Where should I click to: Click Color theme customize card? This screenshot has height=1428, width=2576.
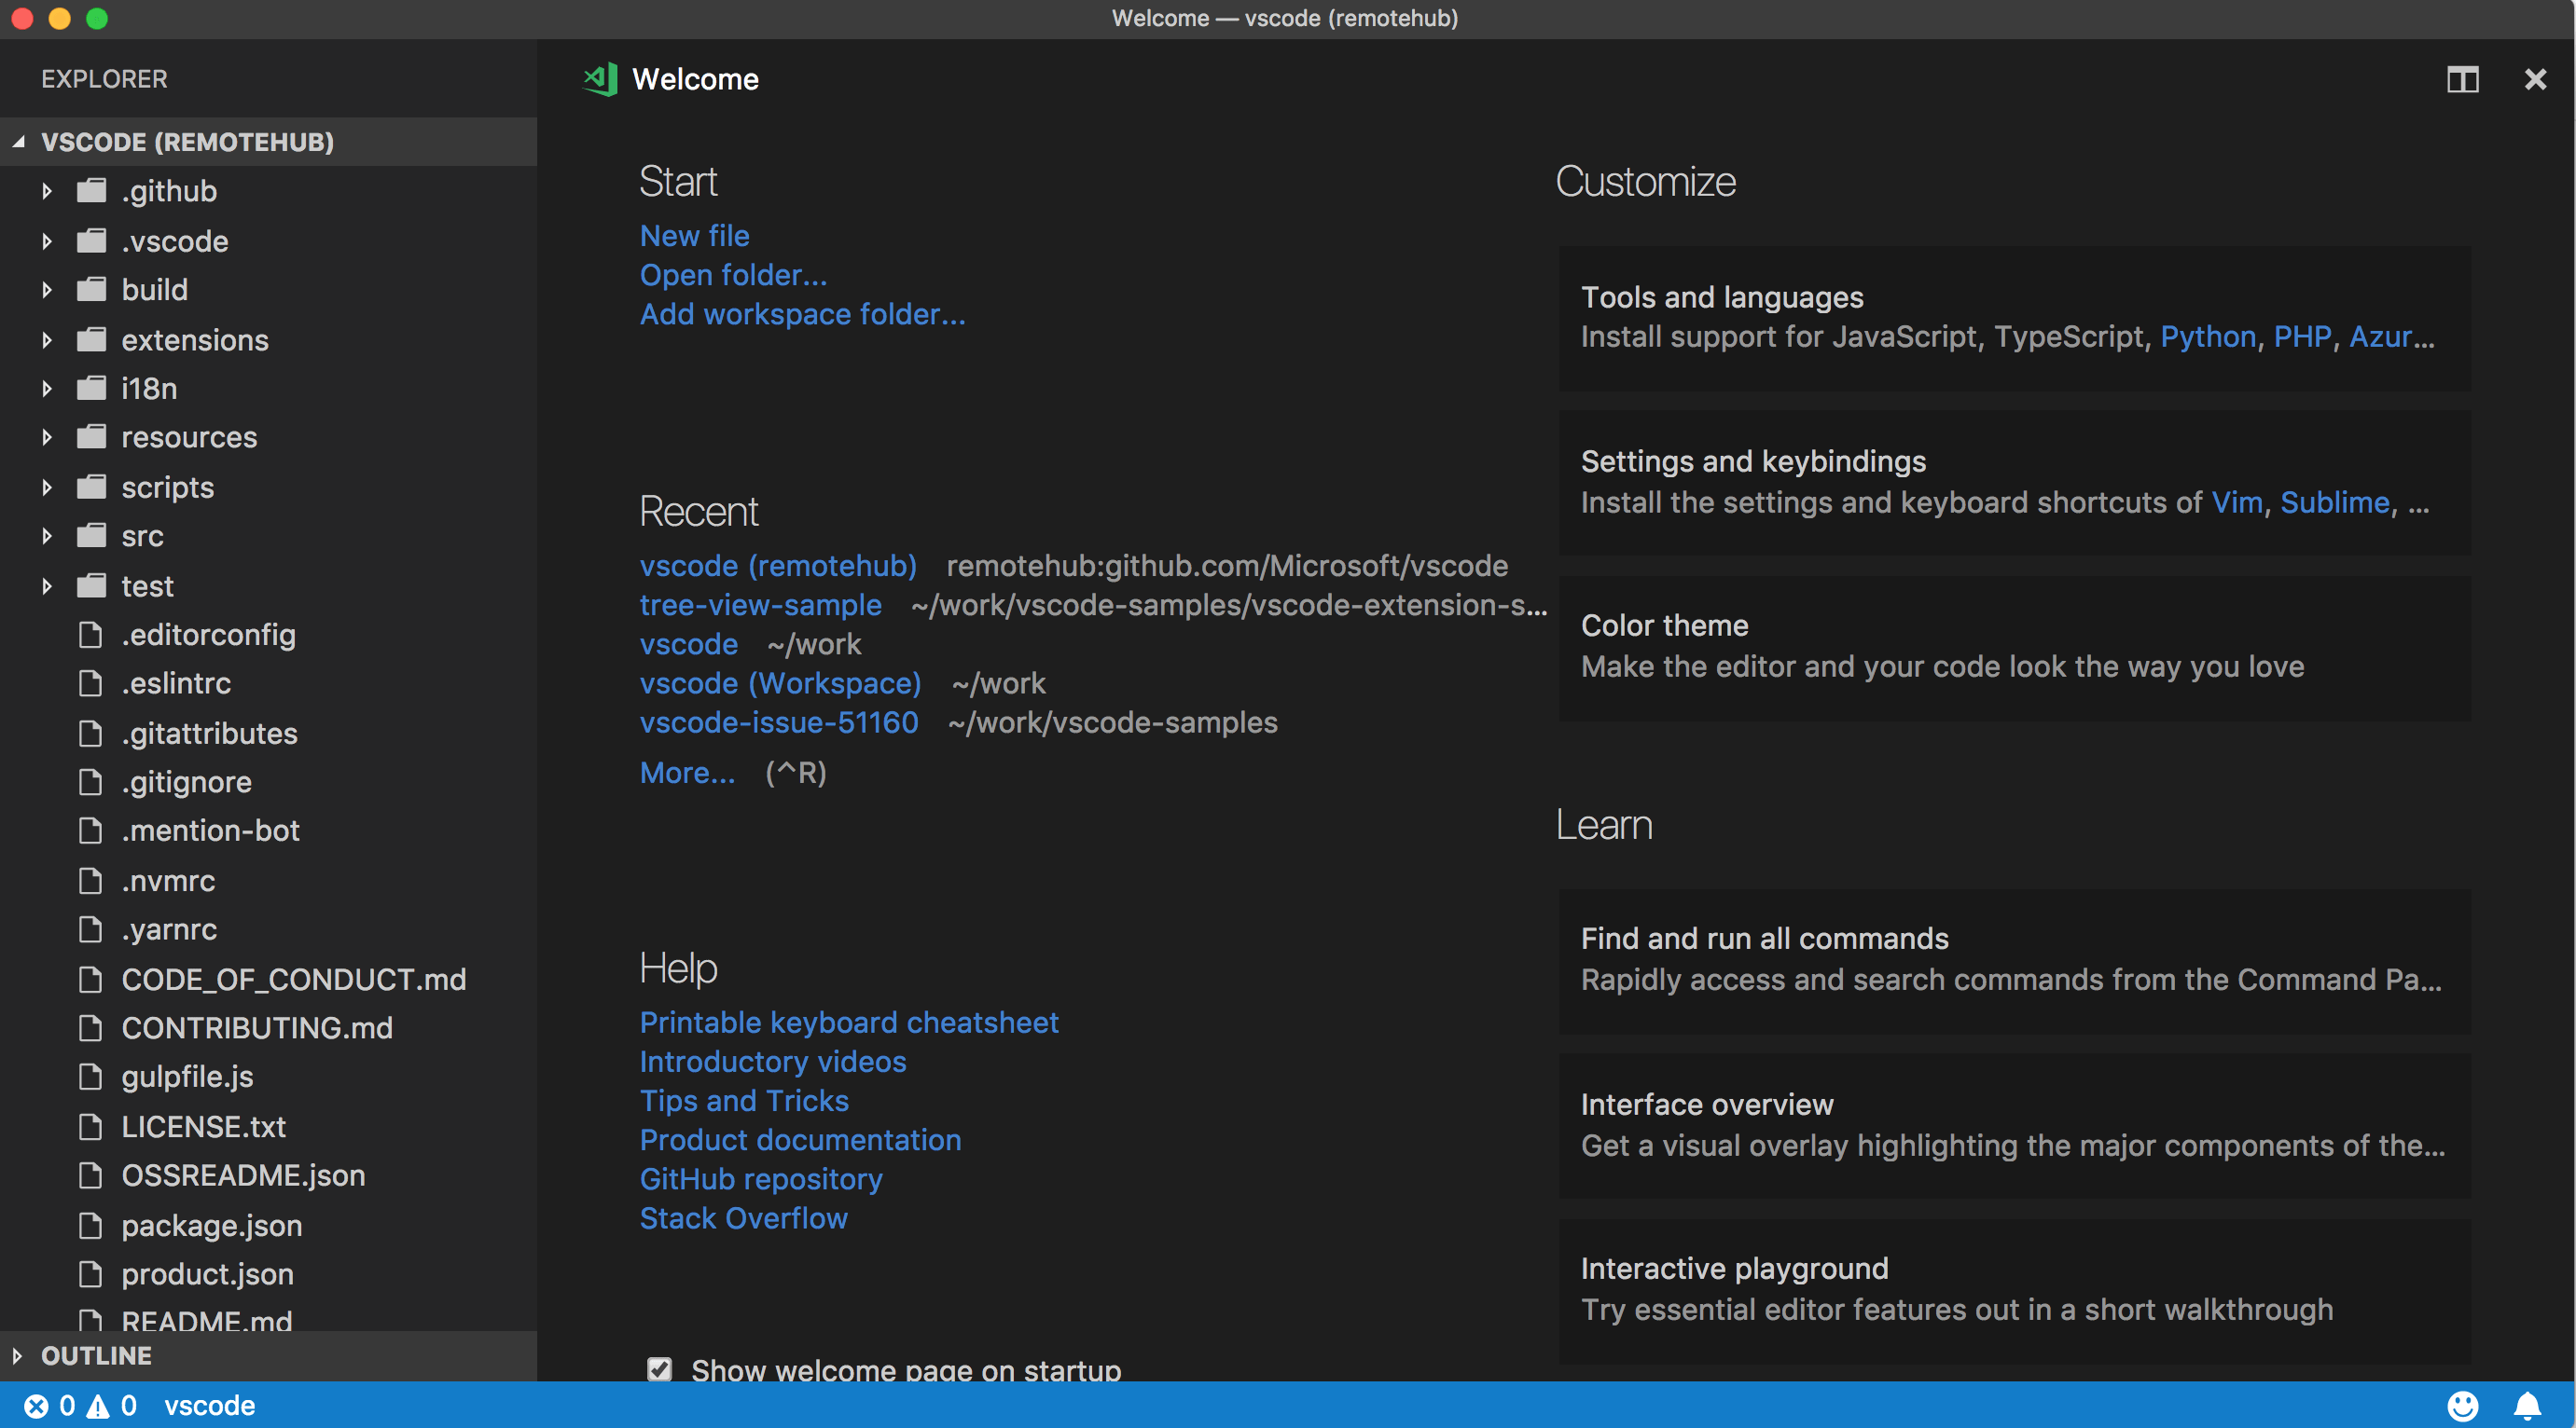[2011, 645]
